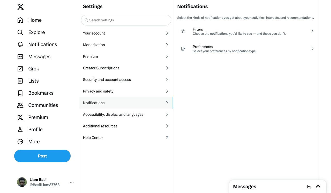Click the X logo at top left
Screen dimensions: 331x193
point(20,7)
